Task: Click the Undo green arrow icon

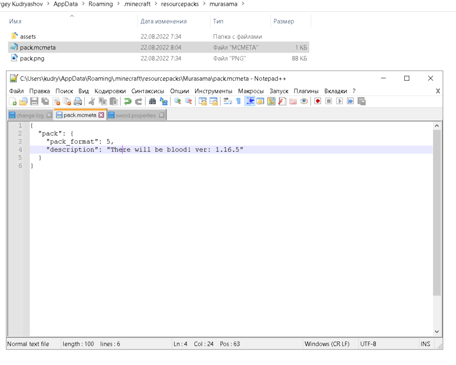Action: [128, 101]
